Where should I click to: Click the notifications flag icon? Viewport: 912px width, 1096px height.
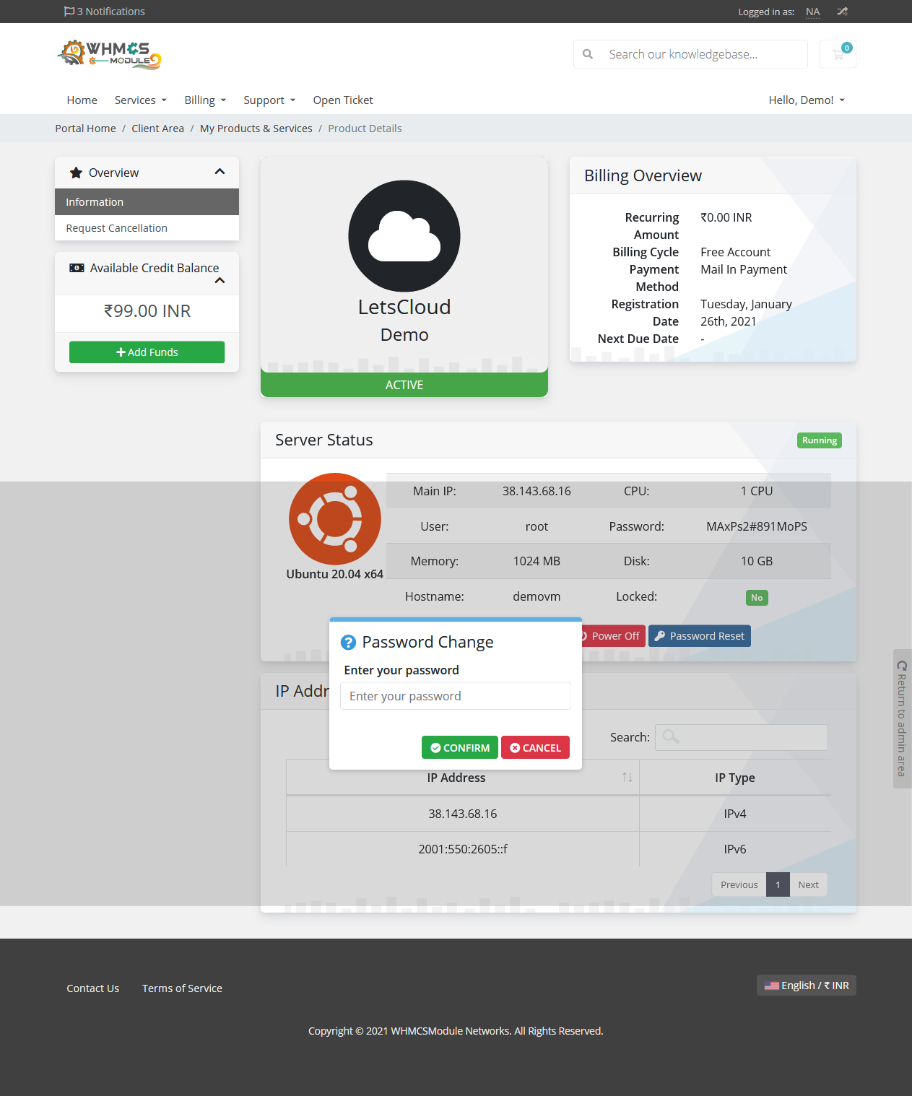coord(69,12)
